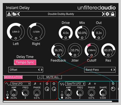Click the Left delay knob showing 1/8th D
The height and width of the screenshot is (105, 121).
16,32
